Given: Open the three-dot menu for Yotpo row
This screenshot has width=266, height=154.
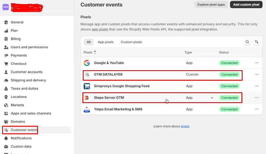Looking at the screenshot, I should (x=257, y=109).
